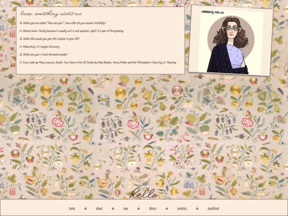Open the home link in footer navigation
This screenshot has width=288, height=216.
coord(72,209)
